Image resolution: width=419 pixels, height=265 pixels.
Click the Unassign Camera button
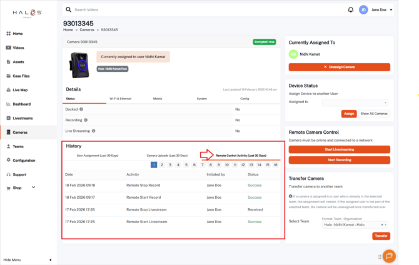point(339,67)
